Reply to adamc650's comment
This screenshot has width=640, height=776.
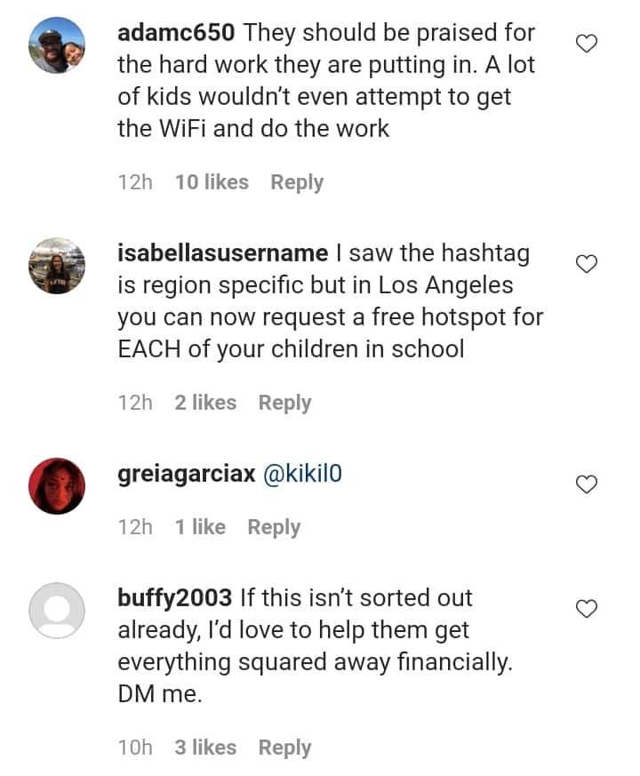point(297,182)
